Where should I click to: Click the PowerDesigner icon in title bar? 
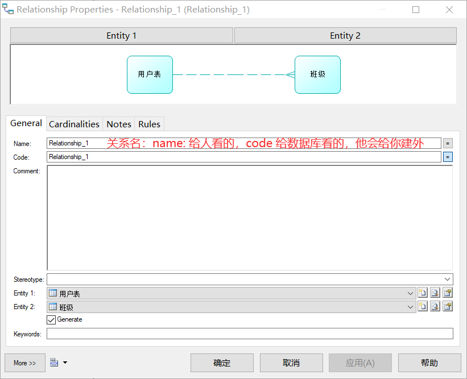(x=8, y=9)
